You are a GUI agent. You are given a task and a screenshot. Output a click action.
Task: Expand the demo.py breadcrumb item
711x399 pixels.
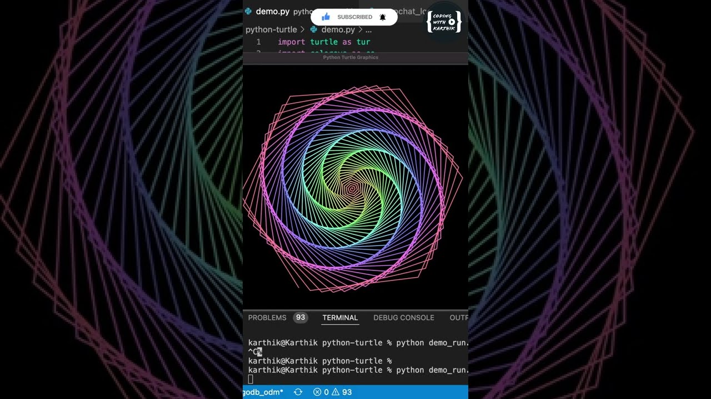coord(338,29)
